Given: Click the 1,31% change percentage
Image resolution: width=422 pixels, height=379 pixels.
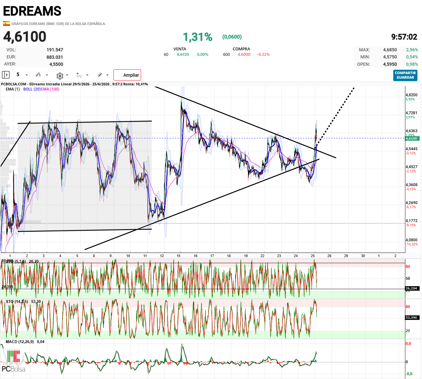Looking at the screenshot, I should (x=197, y=37).
